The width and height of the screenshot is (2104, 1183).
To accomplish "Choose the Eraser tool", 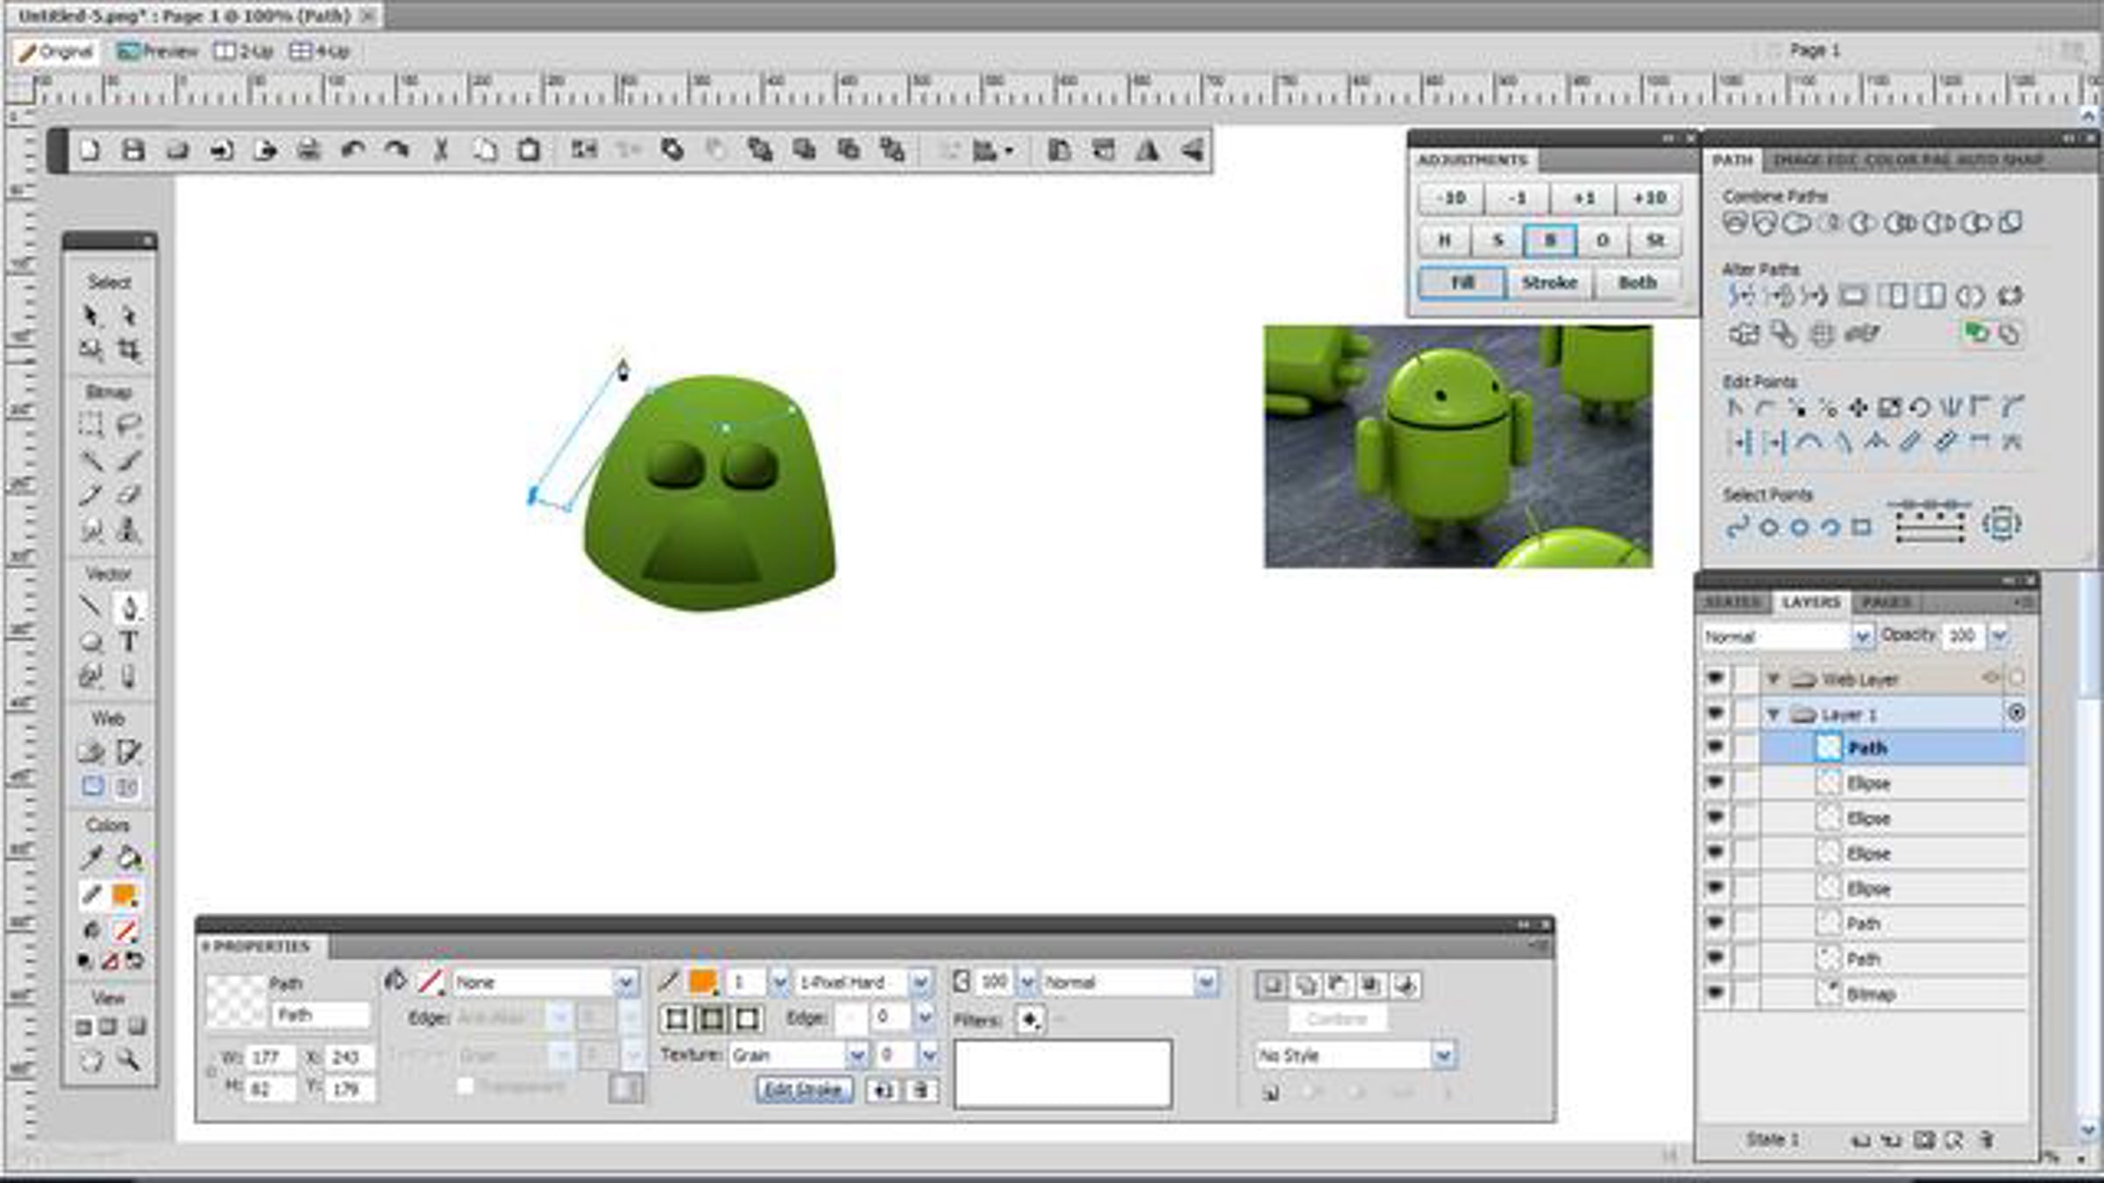I will click(129, 495).
